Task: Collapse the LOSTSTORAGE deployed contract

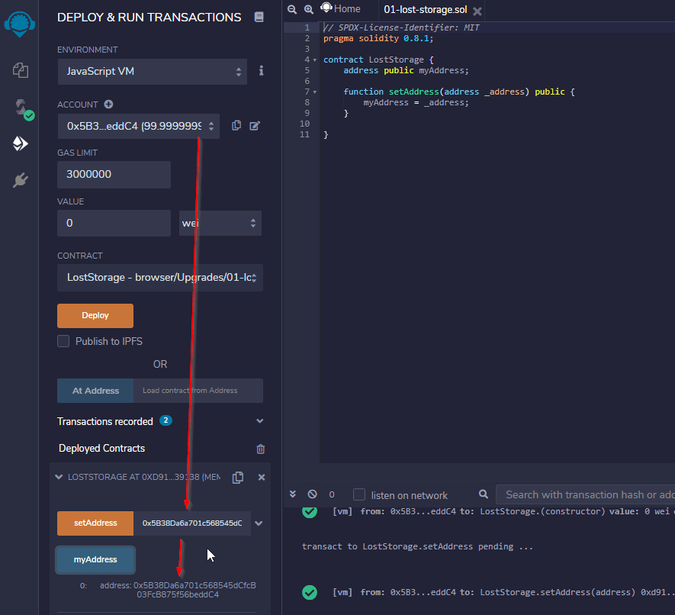Action: pyautogui.click(x=59, y=477)
